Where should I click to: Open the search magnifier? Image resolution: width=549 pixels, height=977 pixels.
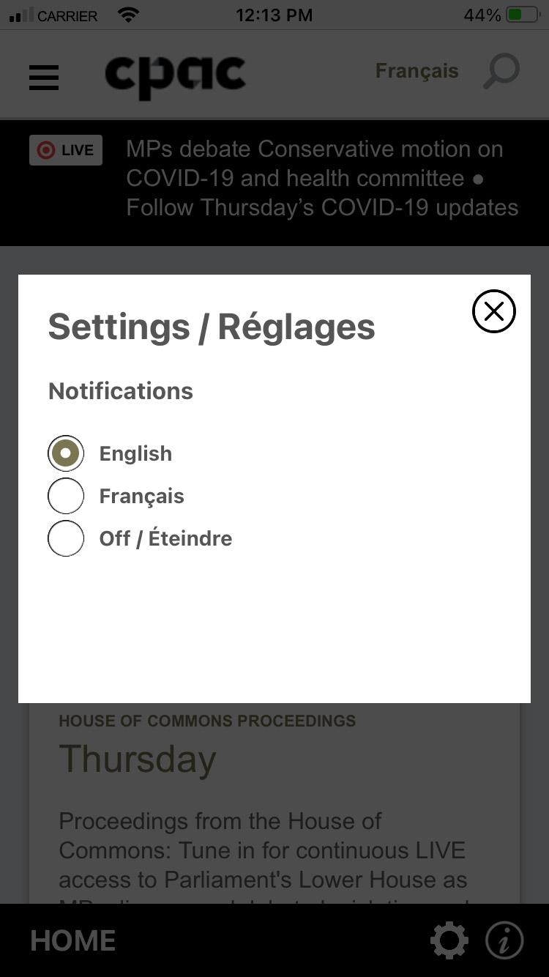[501, 72]
